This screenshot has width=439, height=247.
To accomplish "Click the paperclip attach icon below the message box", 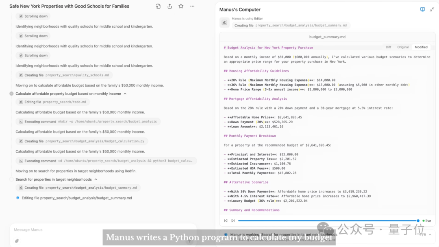I will click(17, 241).
